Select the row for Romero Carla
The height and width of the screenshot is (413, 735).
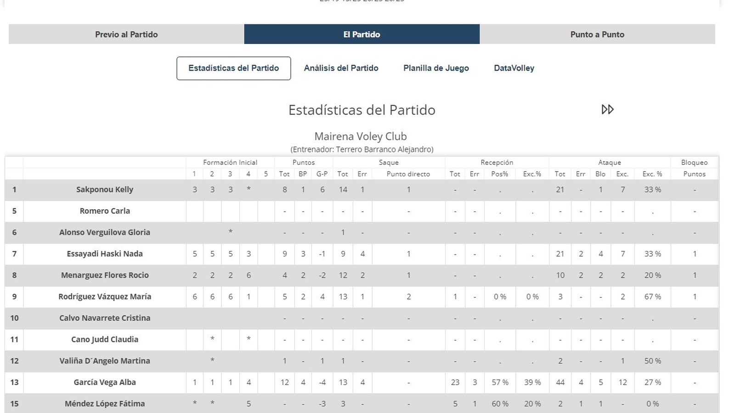105,211
